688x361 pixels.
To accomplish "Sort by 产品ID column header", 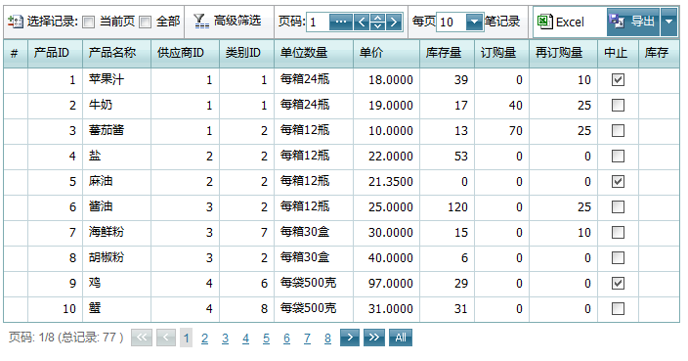I will click(x=56, y=53).
